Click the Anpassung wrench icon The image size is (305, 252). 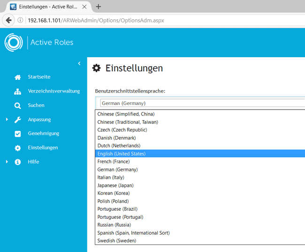(x=18, y=120)
